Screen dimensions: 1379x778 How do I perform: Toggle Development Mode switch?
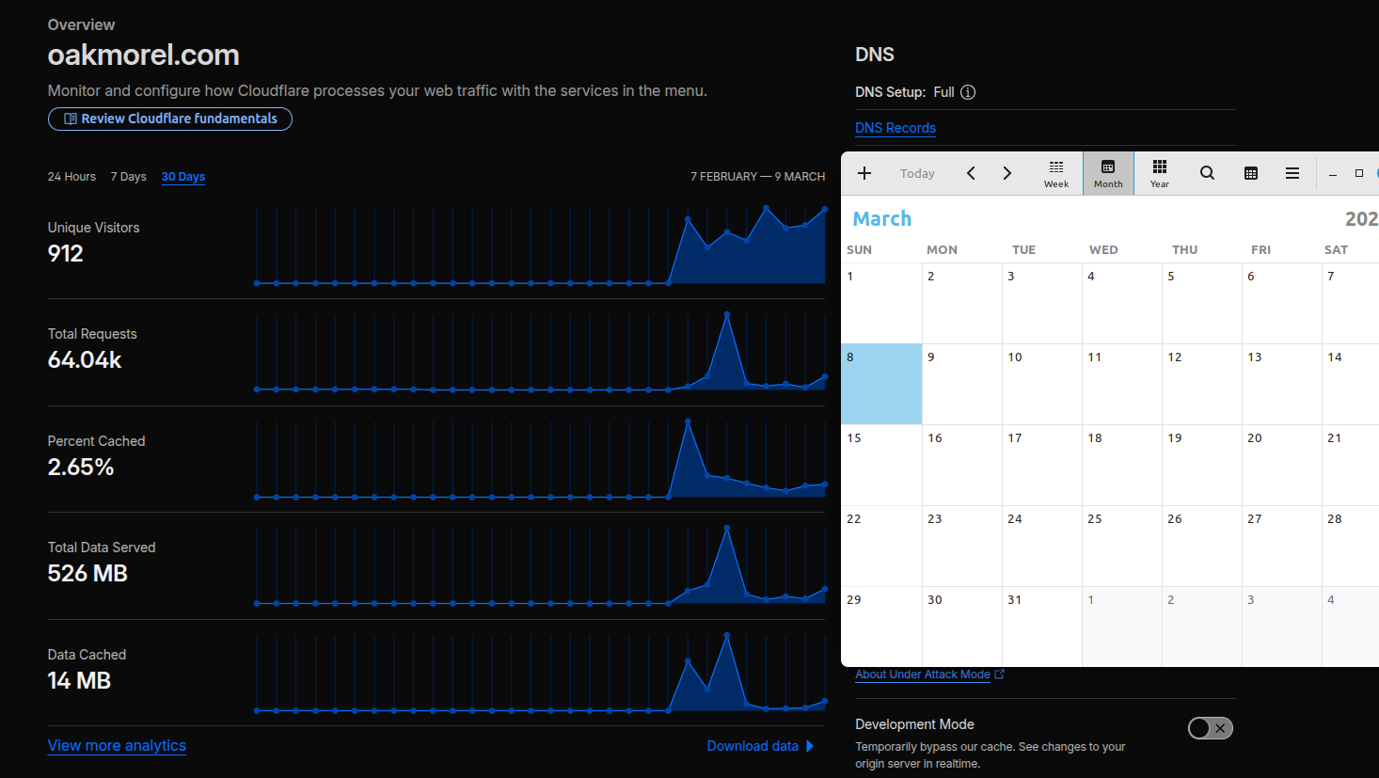tap(1210, 728)
